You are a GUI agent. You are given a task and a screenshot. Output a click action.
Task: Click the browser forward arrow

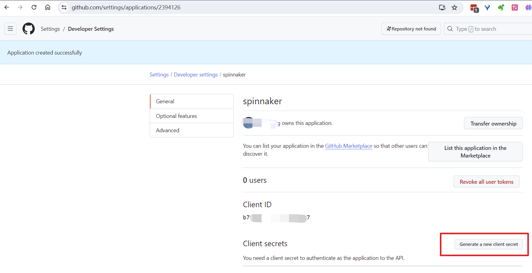click(20, 7)
